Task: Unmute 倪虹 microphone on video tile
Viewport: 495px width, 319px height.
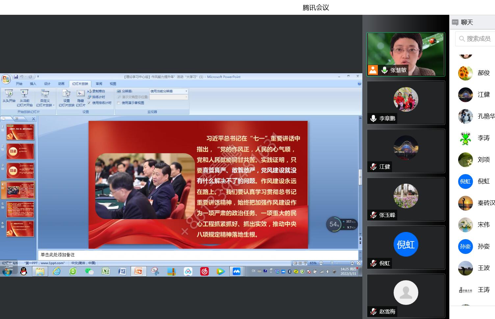Action: tap(373, 263)
